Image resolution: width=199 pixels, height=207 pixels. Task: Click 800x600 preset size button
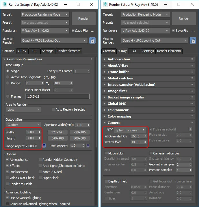[x=80, y=138]
